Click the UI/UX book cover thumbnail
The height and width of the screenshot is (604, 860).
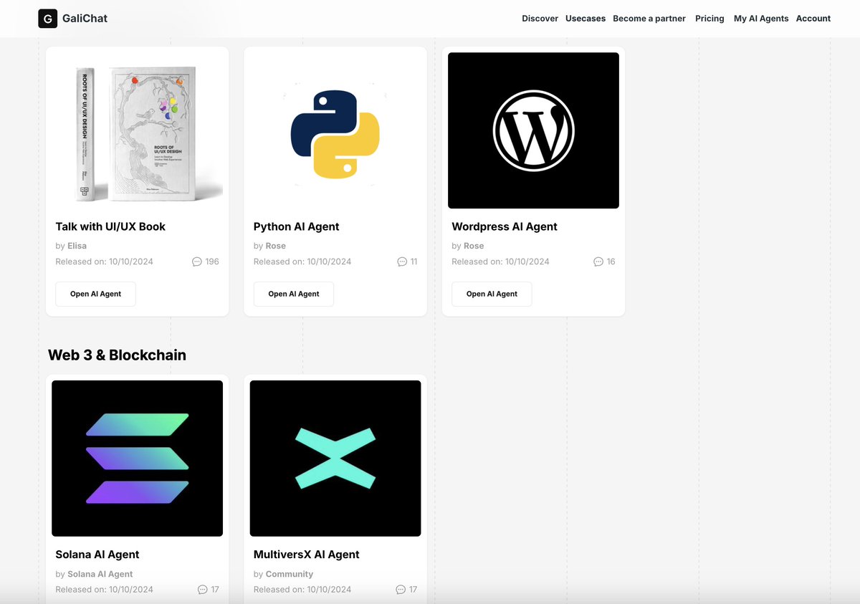[x=138, y=130]
